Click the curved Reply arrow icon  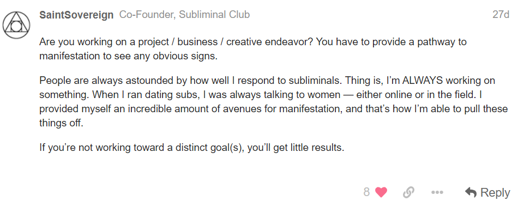(x=471, y=192)
